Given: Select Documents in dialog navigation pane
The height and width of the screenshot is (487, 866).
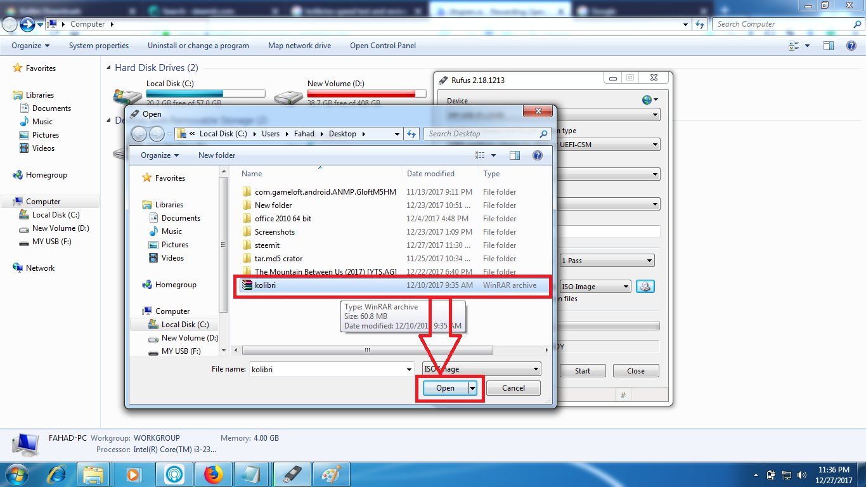Looking at the screenshot, I should (x=181, y=218).
